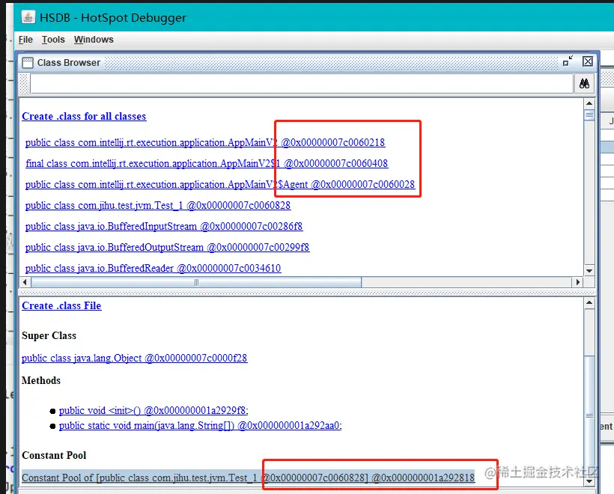Click details pane scroll up arrow
614x494 pixels.
click(589, 303)
